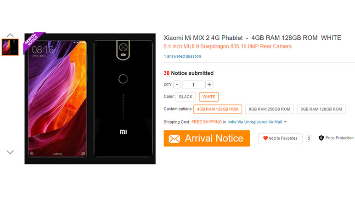Click the up arrow above thumbnail
Image resolution: width=355 pixels, height=202 pixels.
[x=10, y=35]
